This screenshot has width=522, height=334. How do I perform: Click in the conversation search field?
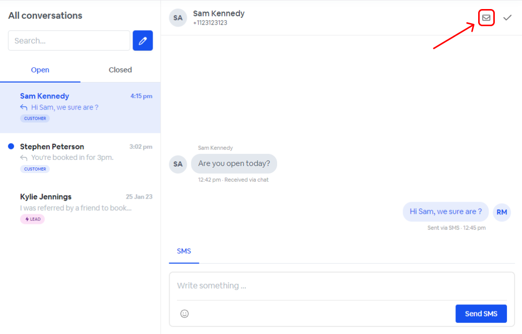coord(69,41)
